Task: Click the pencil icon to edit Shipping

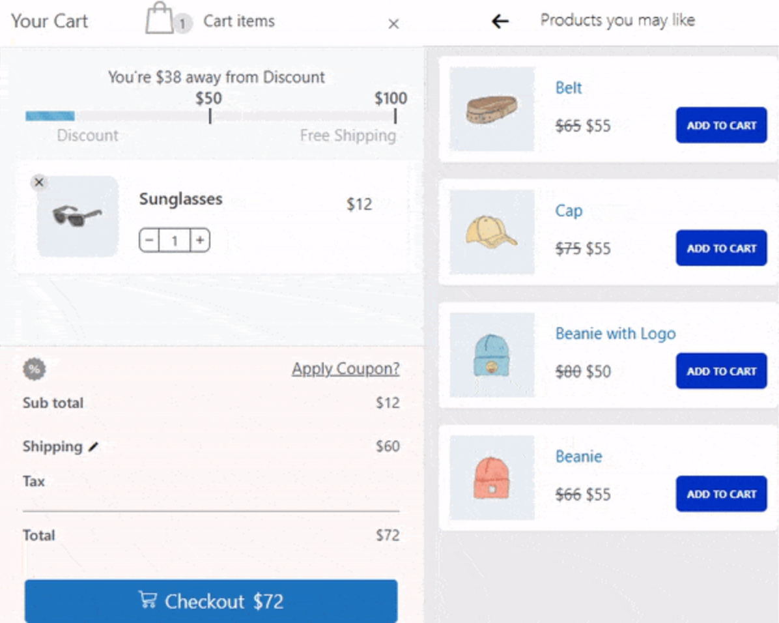Action: pyautogui.click(x=94, y=446)
